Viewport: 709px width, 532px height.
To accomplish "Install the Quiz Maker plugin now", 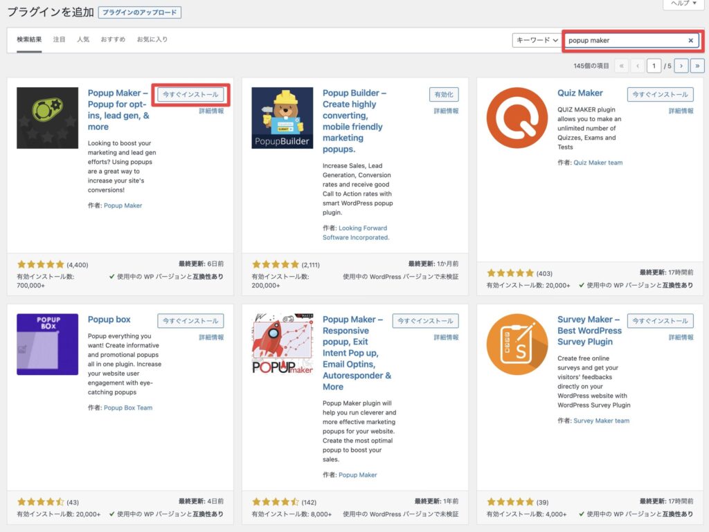I will point(660,94).
